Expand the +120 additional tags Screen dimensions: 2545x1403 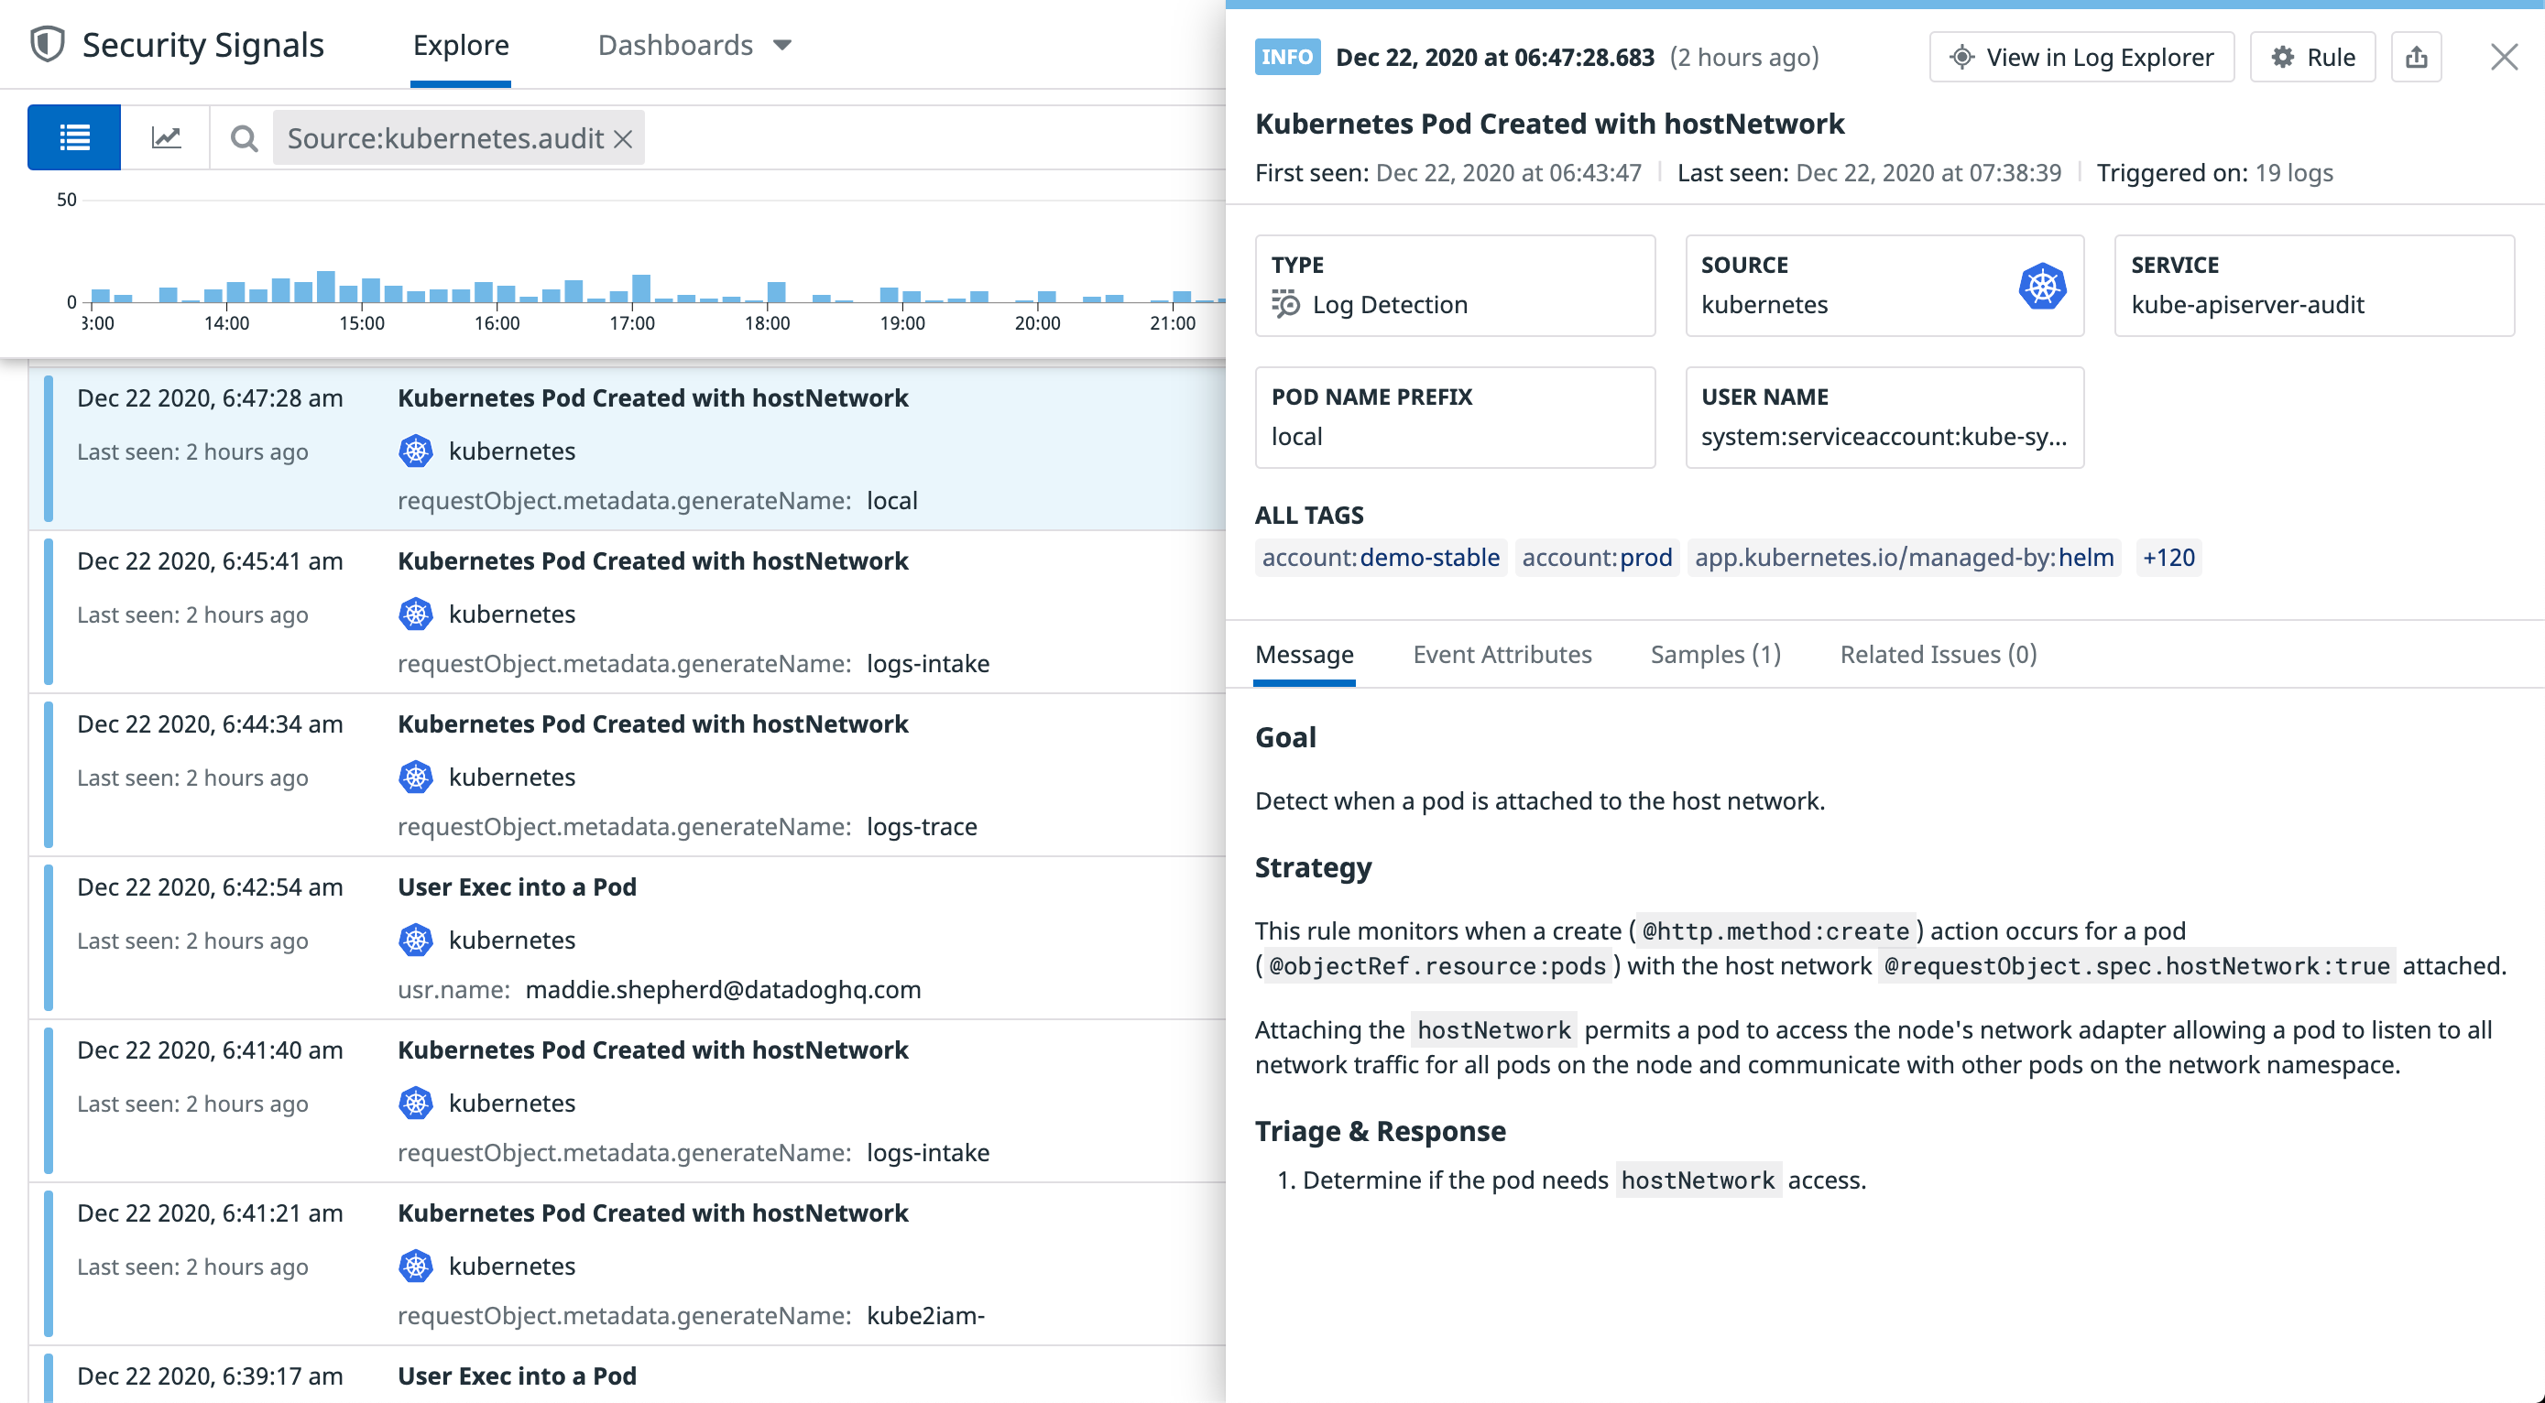[x=2168, y=558]
